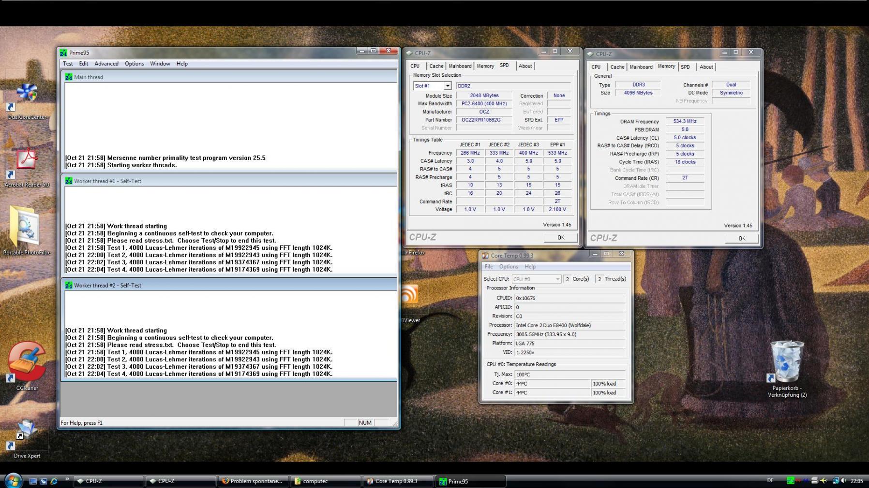This screenshot has width=869, height=488.
Task: Click the 22:05 taskbar clock
Action: [856, 481]
